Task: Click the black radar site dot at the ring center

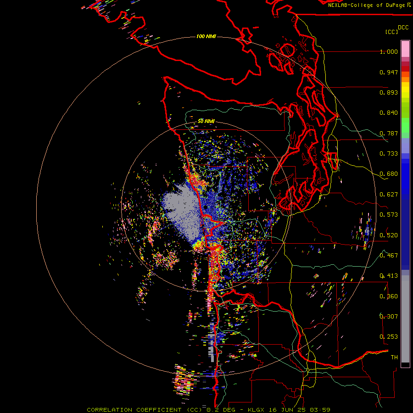Action: (206, 208)
